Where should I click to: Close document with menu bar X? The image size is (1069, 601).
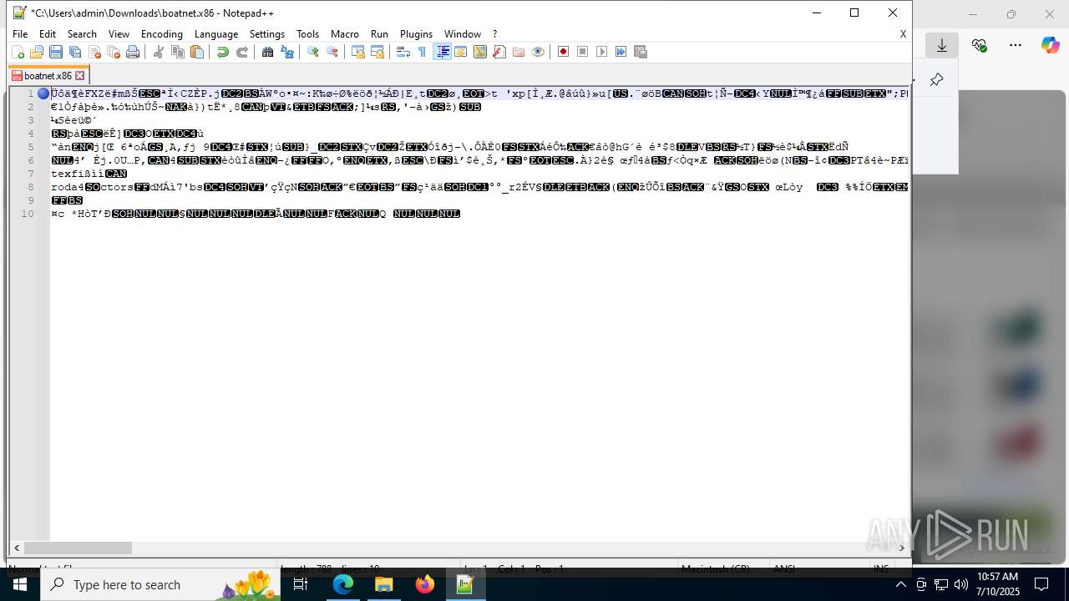tap(903, 34)
